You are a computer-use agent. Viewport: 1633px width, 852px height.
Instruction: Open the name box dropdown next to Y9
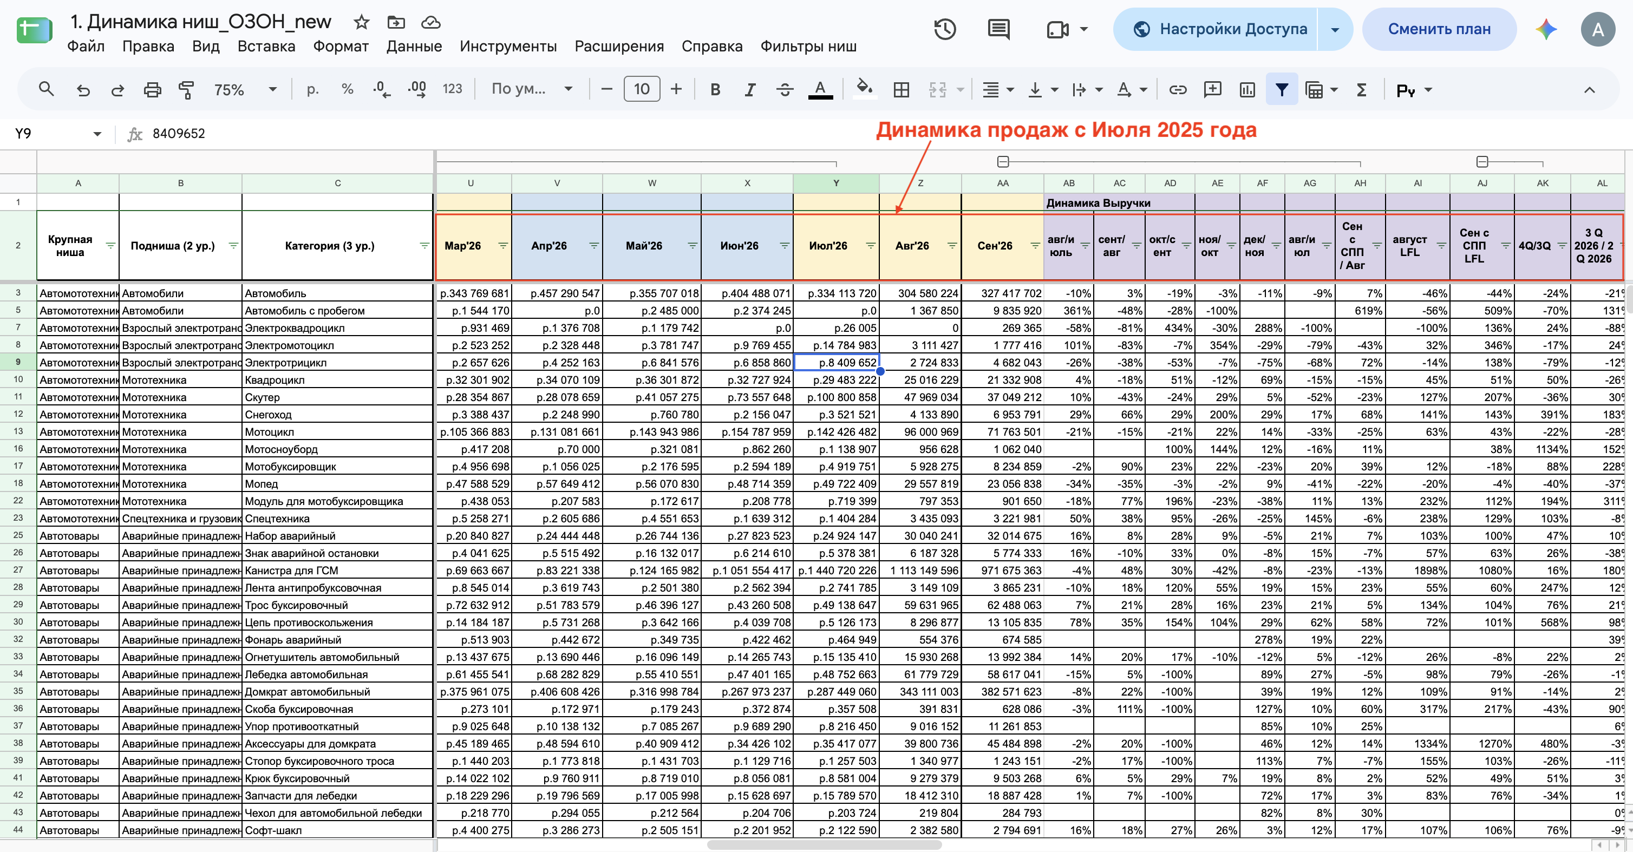97,134
